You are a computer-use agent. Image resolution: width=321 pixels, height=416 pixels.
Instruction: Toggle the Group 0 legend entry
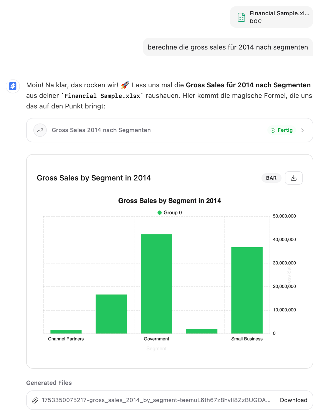click(x=170, y=212)
